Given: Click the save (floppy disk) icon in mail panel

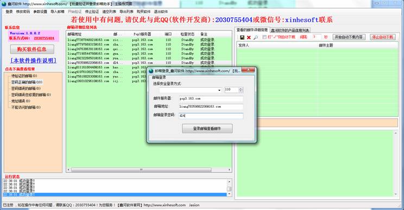Looking at the screenshot, I should 242,37.
